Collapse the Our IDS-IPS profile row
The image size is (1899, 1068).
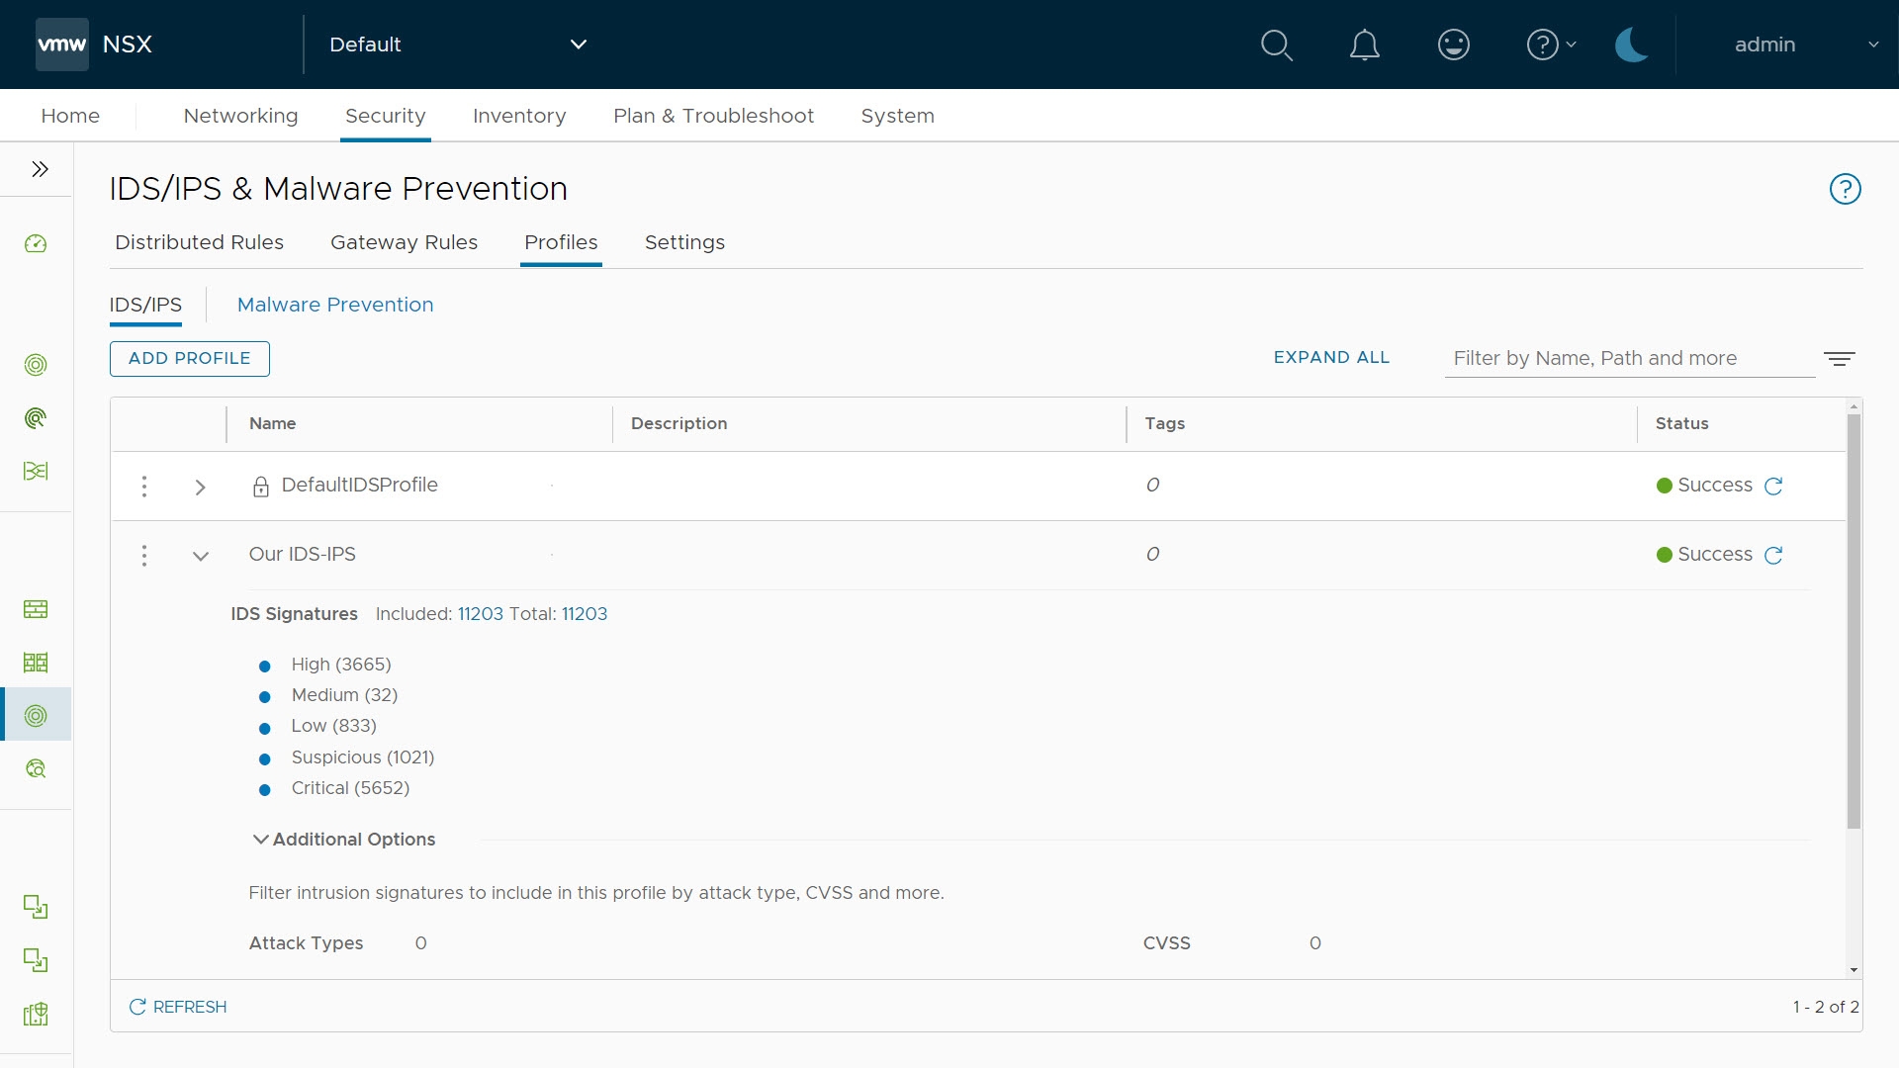200,556
